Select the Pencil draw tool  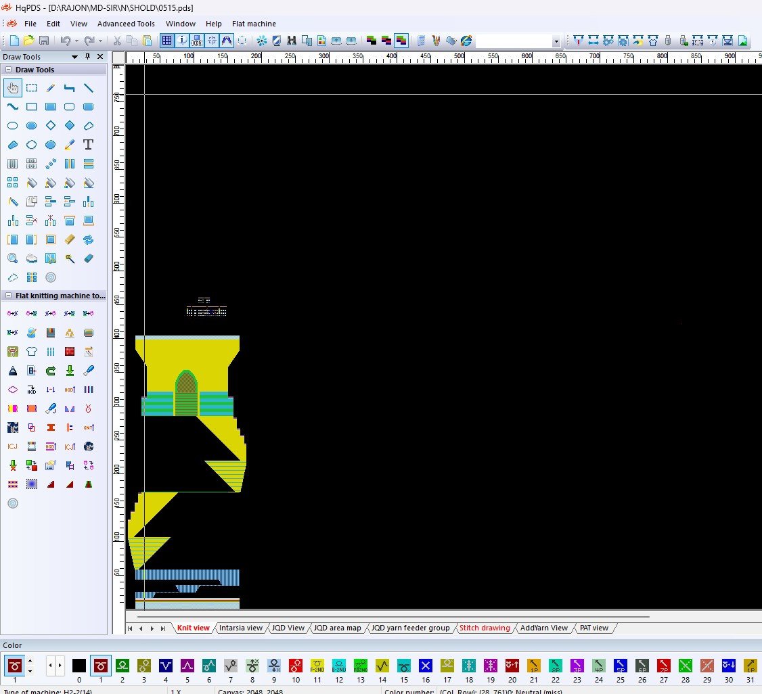[x=50, y=88]
